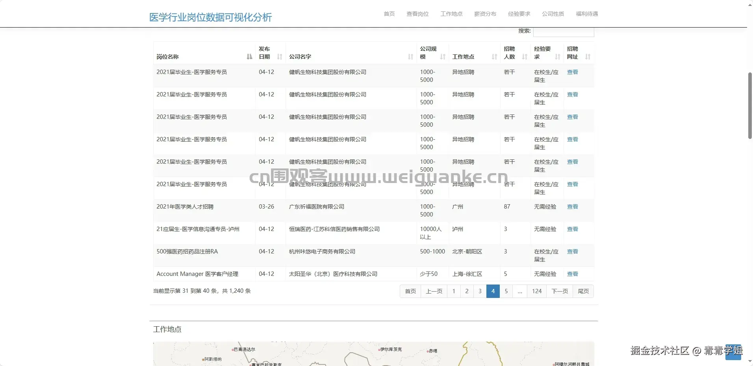753x366 pixels.
Task: Jump to page 124 in pagination
Action: (x=537, y=291)
